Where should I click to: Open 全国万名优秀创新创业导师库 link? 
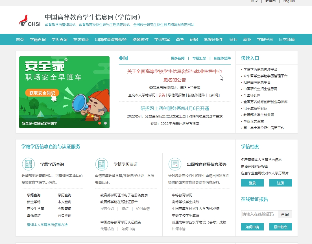[x=265, y=102]
